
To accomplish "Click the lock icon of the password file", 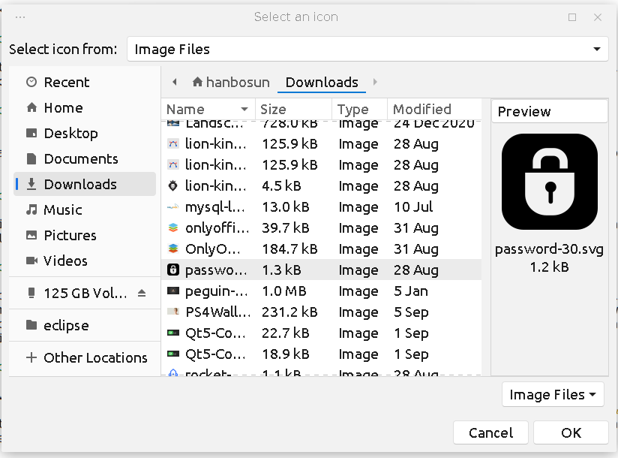I will click(173, 270).
